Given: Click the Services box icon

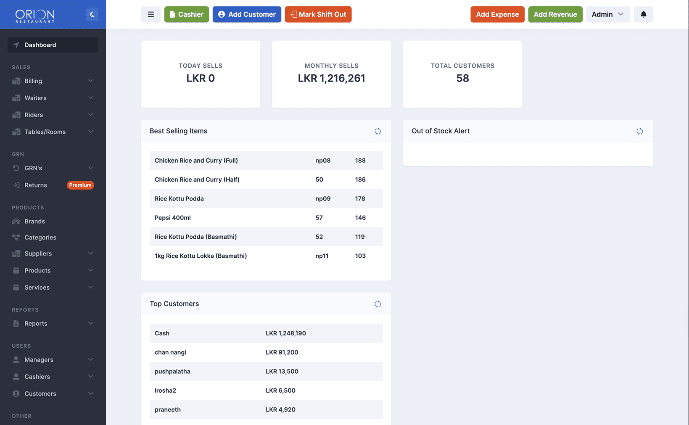Looking at the screenshot, I should click(x=16, y=288).
